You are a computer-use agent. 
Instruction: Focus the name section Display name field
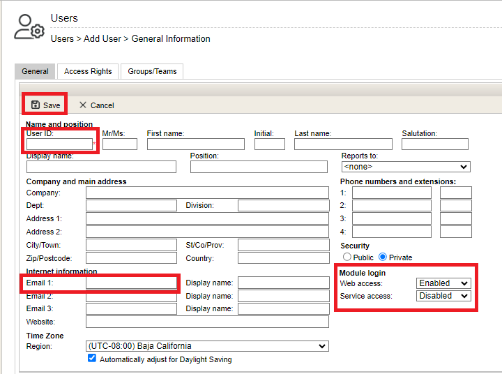tap(101, 167)
